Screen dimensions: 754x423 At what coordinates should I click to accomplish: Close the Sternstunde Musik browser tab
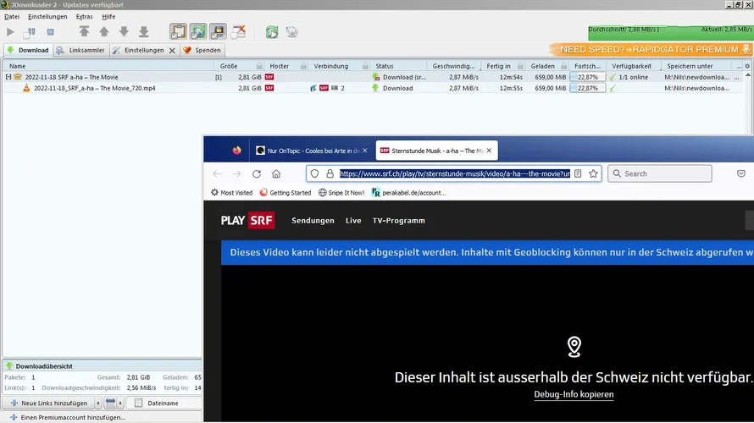pyautogui.click(x=489, y=151)
